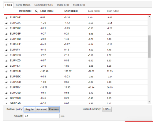Switch to the Forex Metals tab
Screen dimensions: 153x122
(x=23, y=5)
